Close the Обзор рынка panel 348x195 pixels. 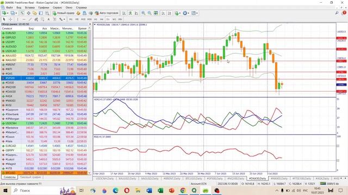tap(90, 24)
